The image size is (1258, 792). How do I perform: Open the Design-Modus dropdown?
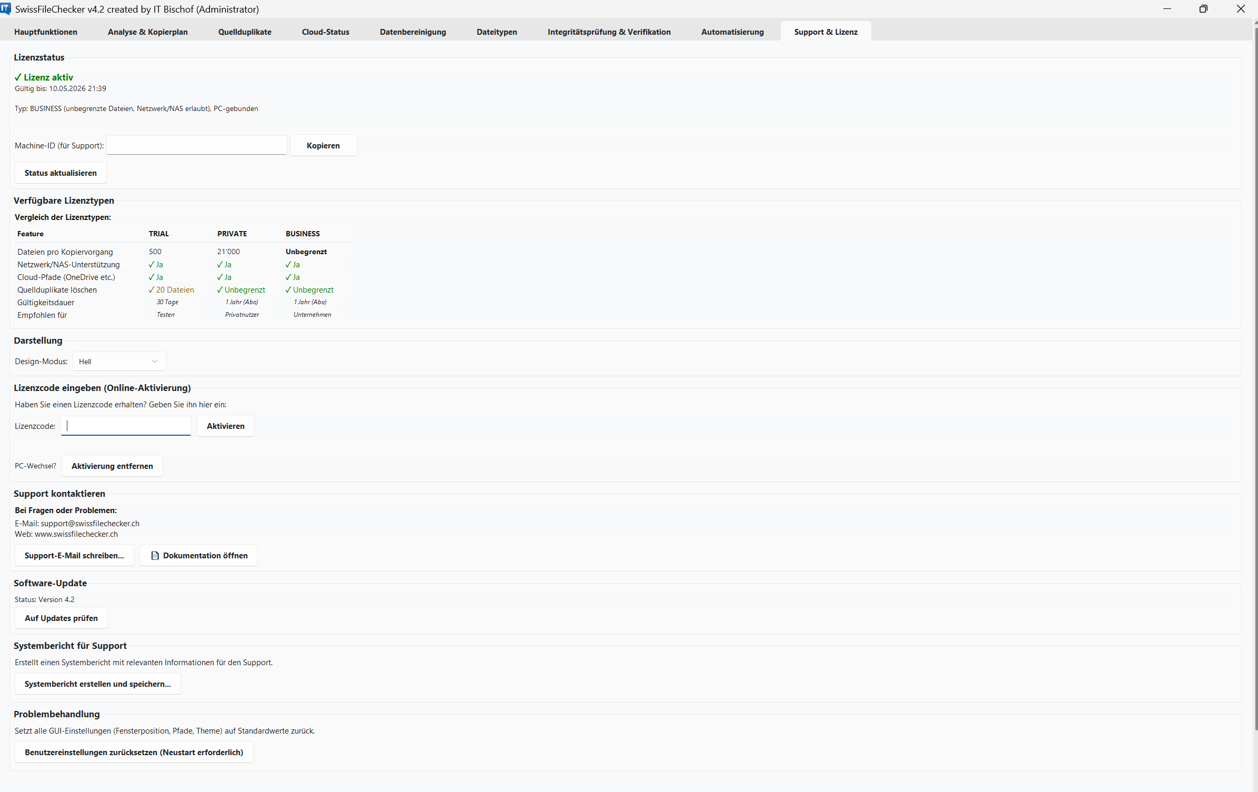coord(119,361)
